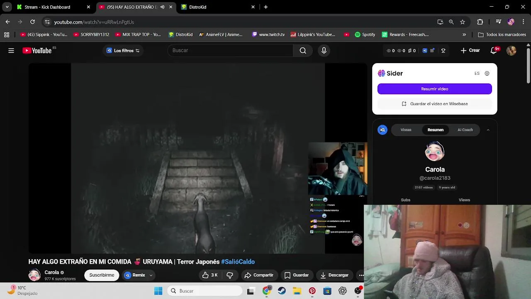The width and height of the screenshot is (531, 299).
Task: Click the vidIQ list icon in header
Action: (x=432, y=51)
